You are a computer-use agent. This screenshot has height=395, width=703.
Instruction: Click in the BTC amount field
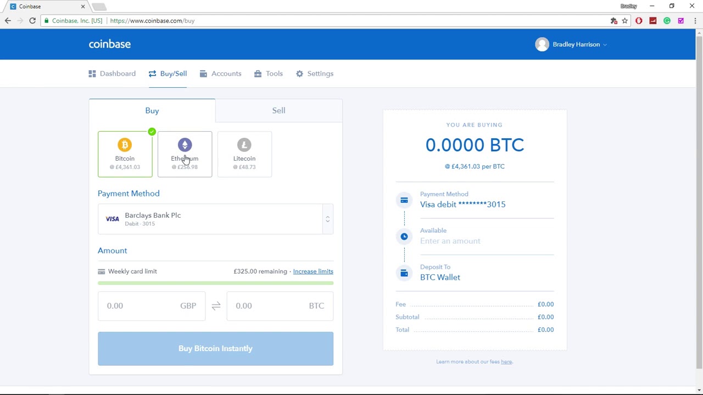(280, 306)
